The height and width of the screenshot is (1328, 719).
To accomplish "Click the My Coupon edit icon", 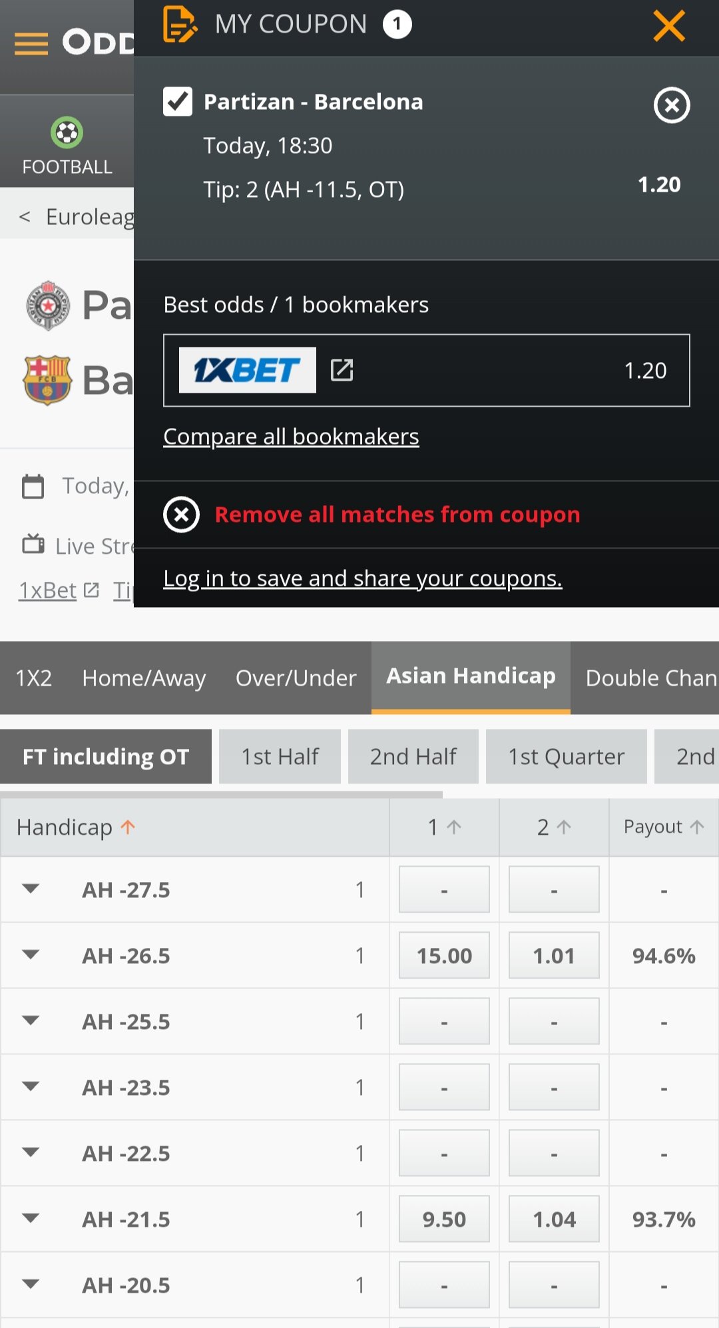I will (x=180, y=25).
